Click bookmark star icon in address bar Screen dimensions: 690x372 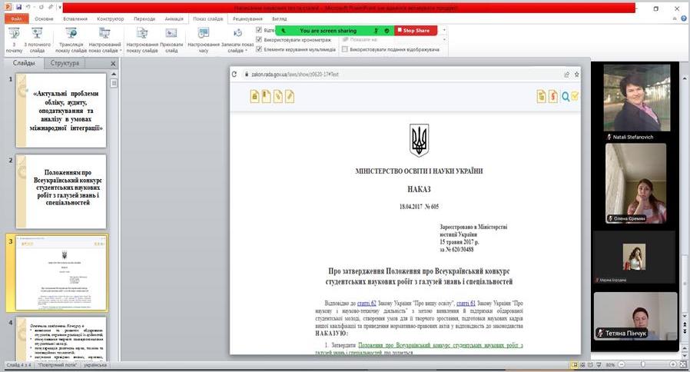[576, 75]
